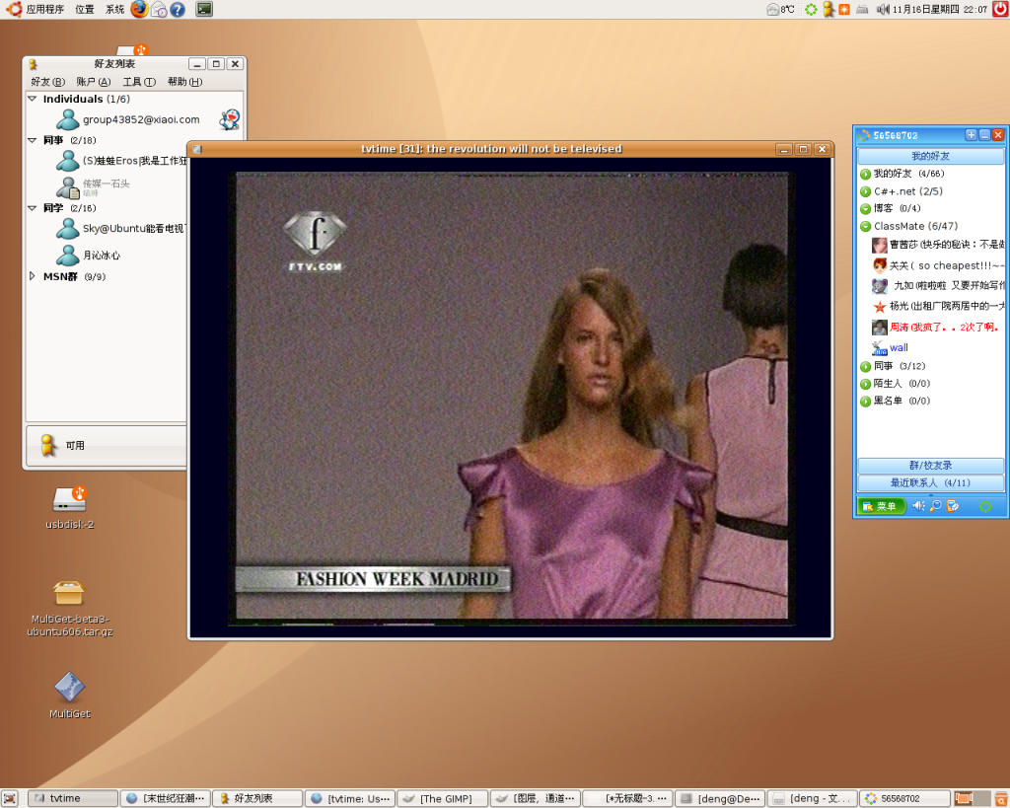1010x808 pixels.
Task: Click QQ contact 杨光's red star avatar
Action: 880,307
